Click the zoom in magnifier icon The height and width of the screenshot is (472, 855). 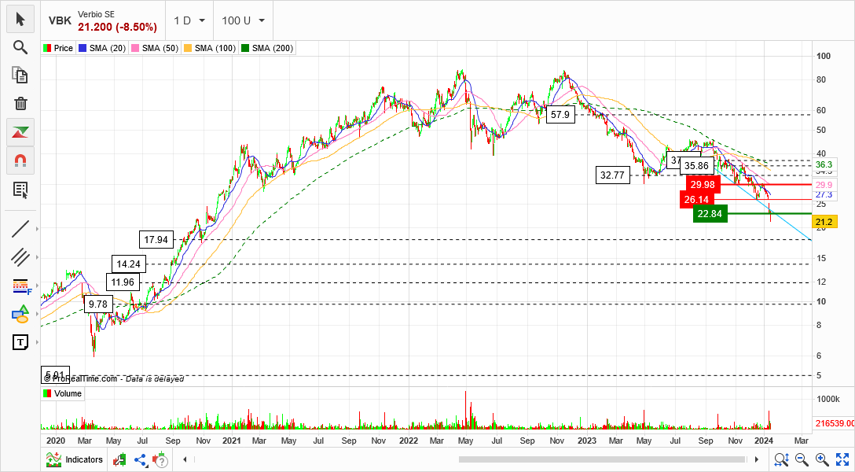pyautogui.click(x=822, y=459)
